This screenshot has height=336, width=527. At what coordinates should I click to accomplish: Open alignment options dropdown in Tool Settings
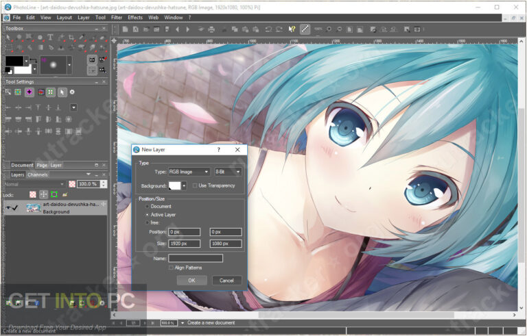tap(73, 107)
